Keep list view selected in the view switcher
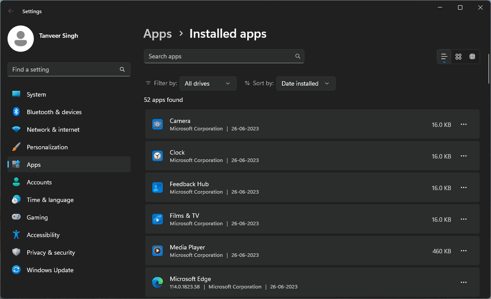This screenshot has width=491, height=299. (x=444, y=56)
